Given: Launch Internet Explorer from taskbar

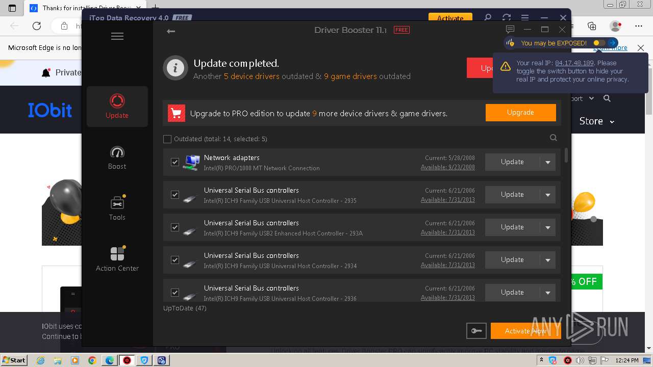Looking at the screenshot, I should (x=41, y=360).
